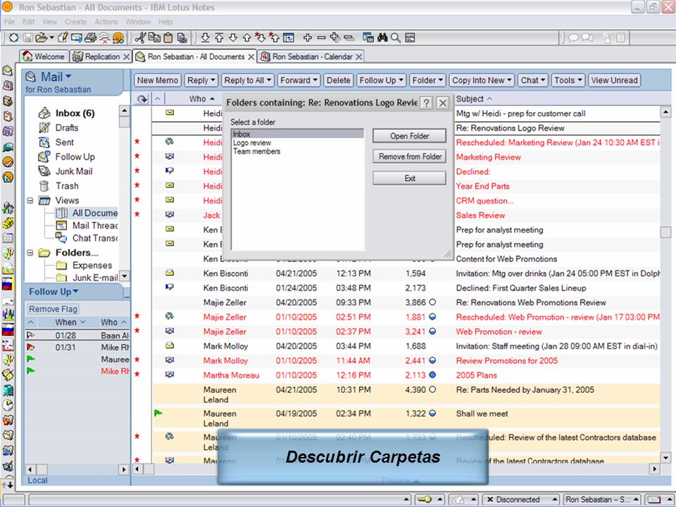The image size is (676, 507).
Task: Click the minus Collapse icon in the toolbar
Action: tap(321, 38)
